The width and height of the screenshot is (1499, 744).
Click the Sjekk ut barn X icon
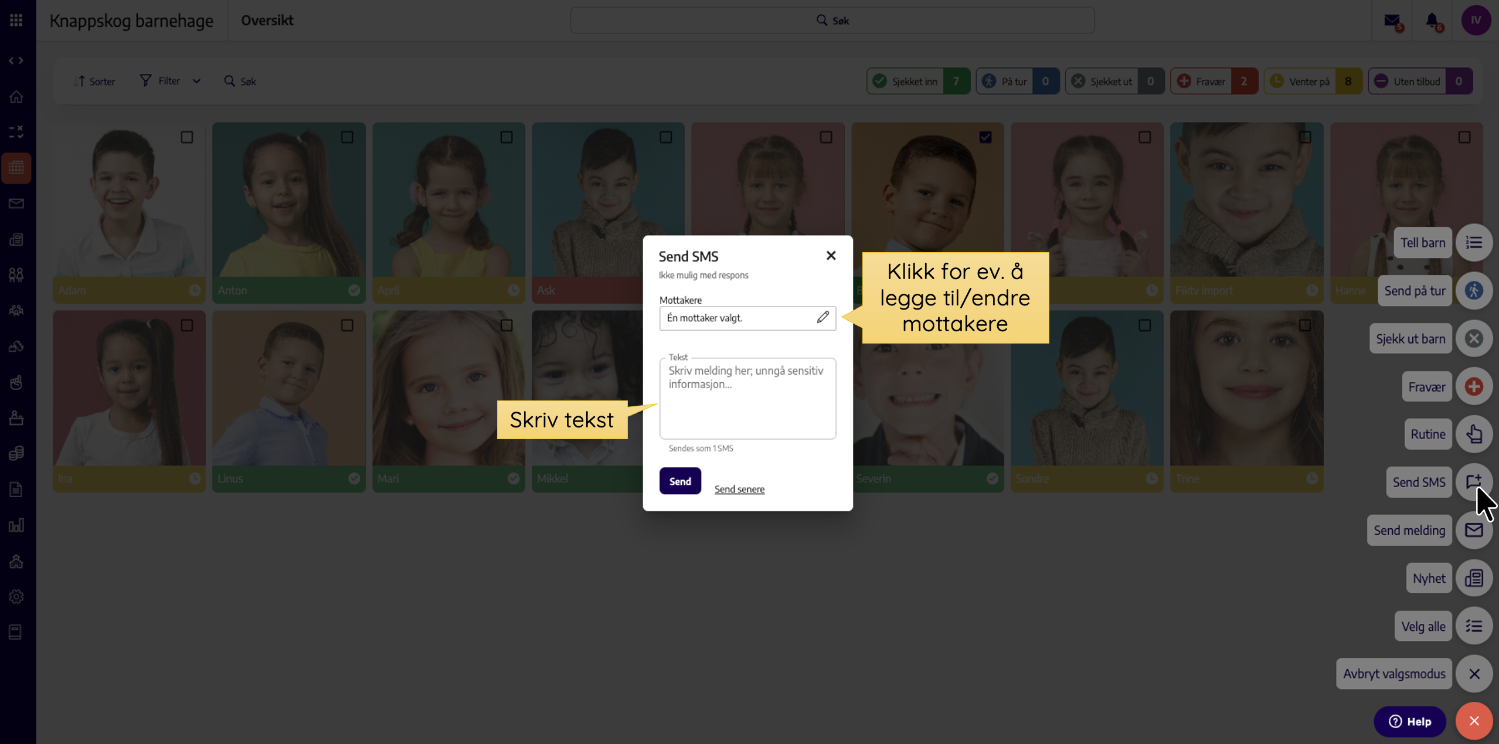point(1474,339)
